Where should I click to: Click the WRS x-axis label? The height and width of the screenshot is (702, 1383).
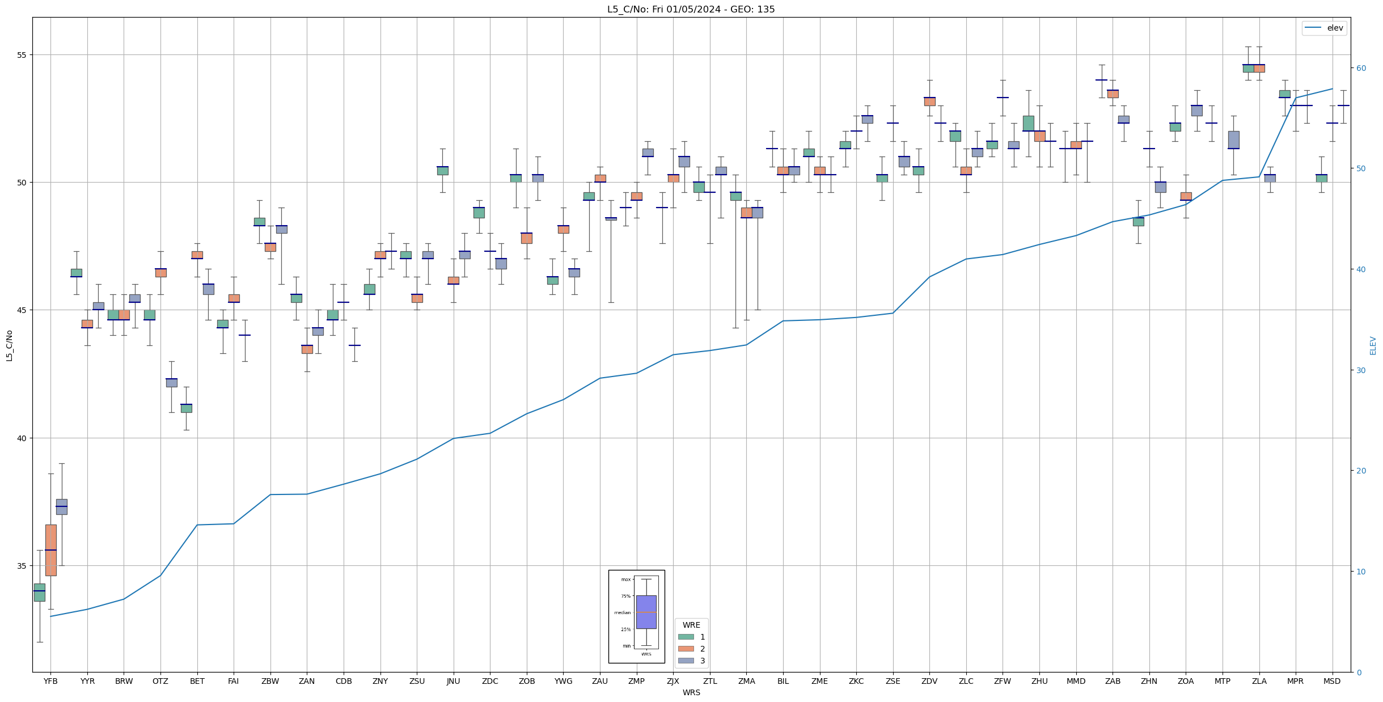click(691, 693)
